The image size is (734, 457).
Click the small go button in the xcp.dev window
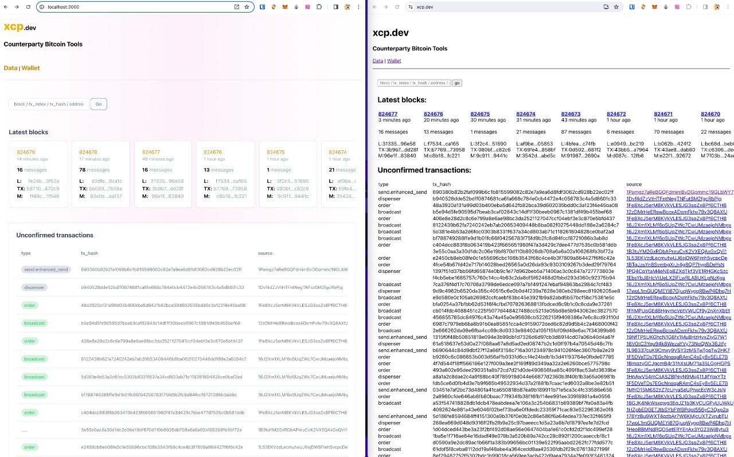click(457, 83)
